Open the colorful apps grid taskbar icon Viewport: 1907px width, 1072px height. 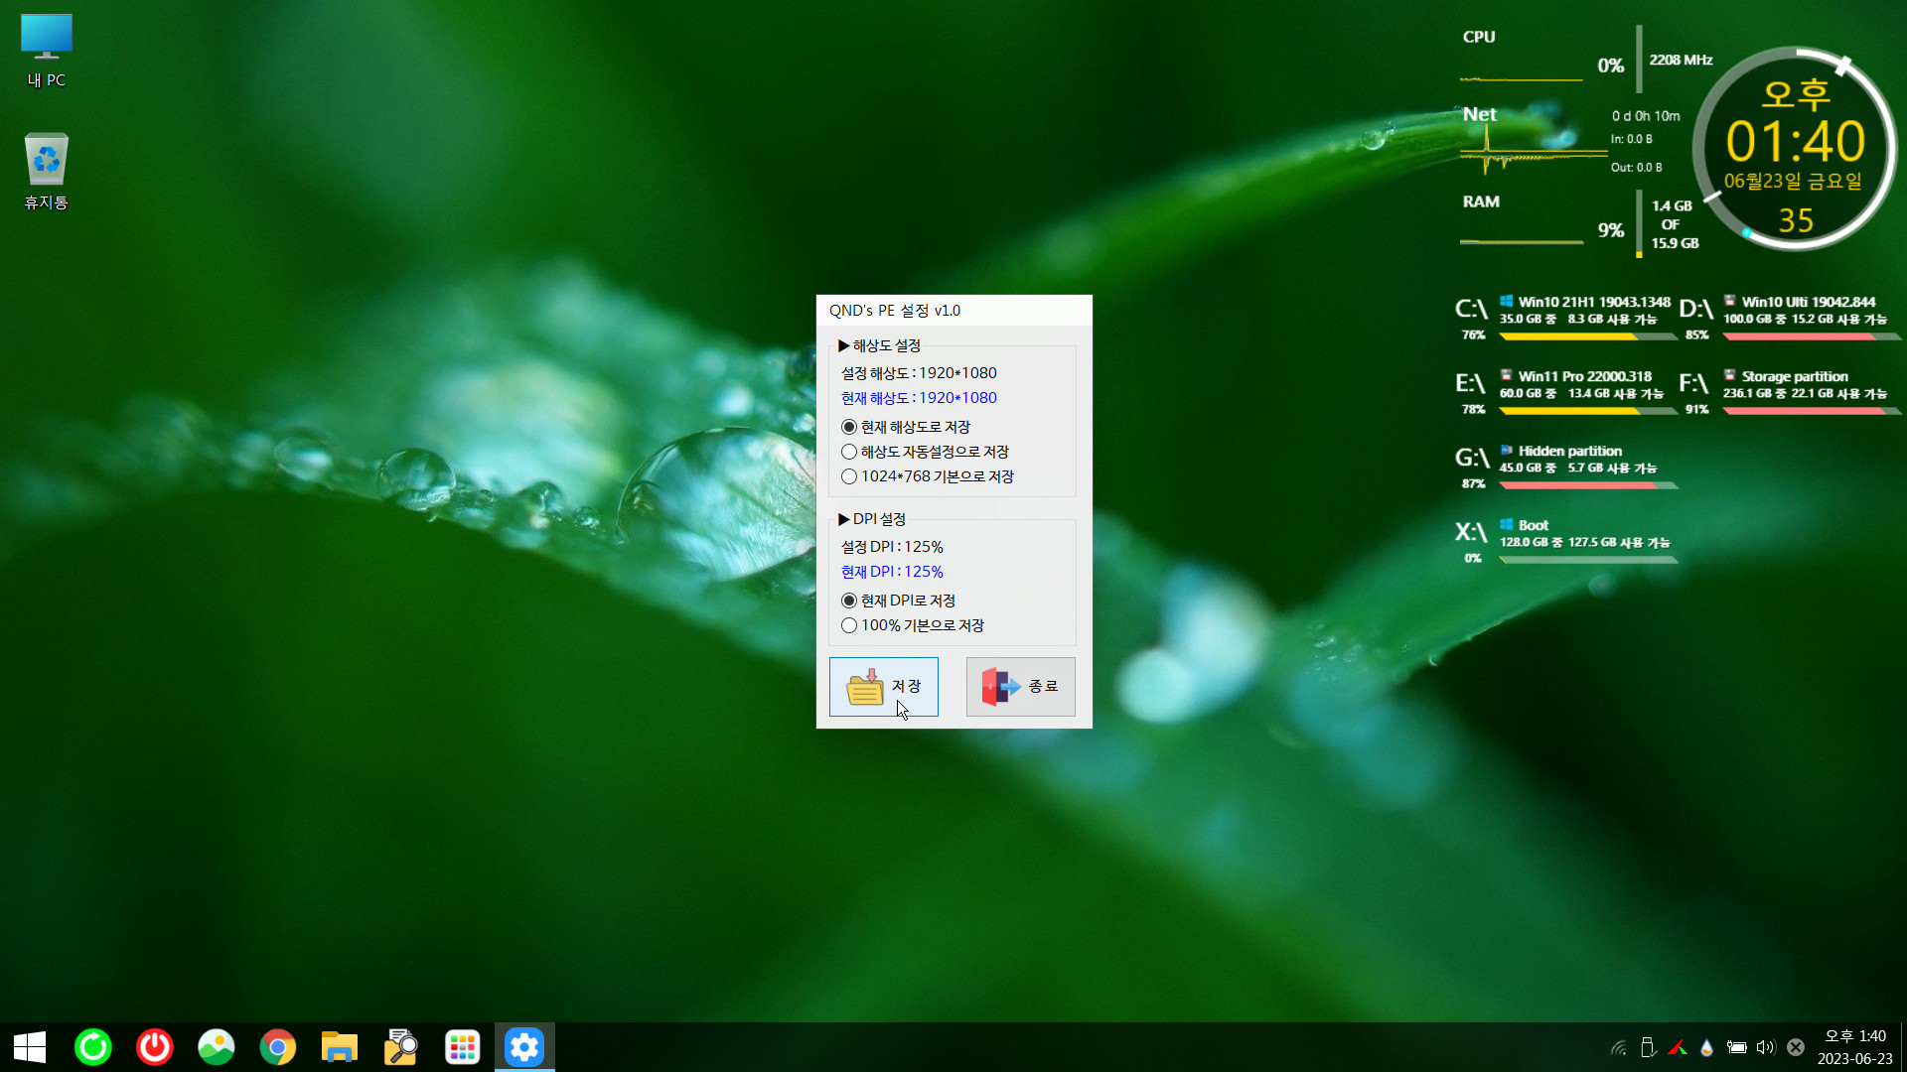coord(463,1047)
